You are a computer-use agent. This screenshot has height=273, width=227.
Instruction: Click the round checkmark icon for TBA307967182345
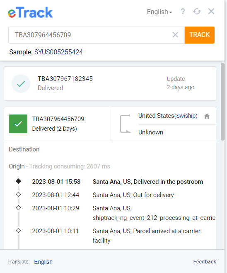pyautogui.click(x=21, y=84)
